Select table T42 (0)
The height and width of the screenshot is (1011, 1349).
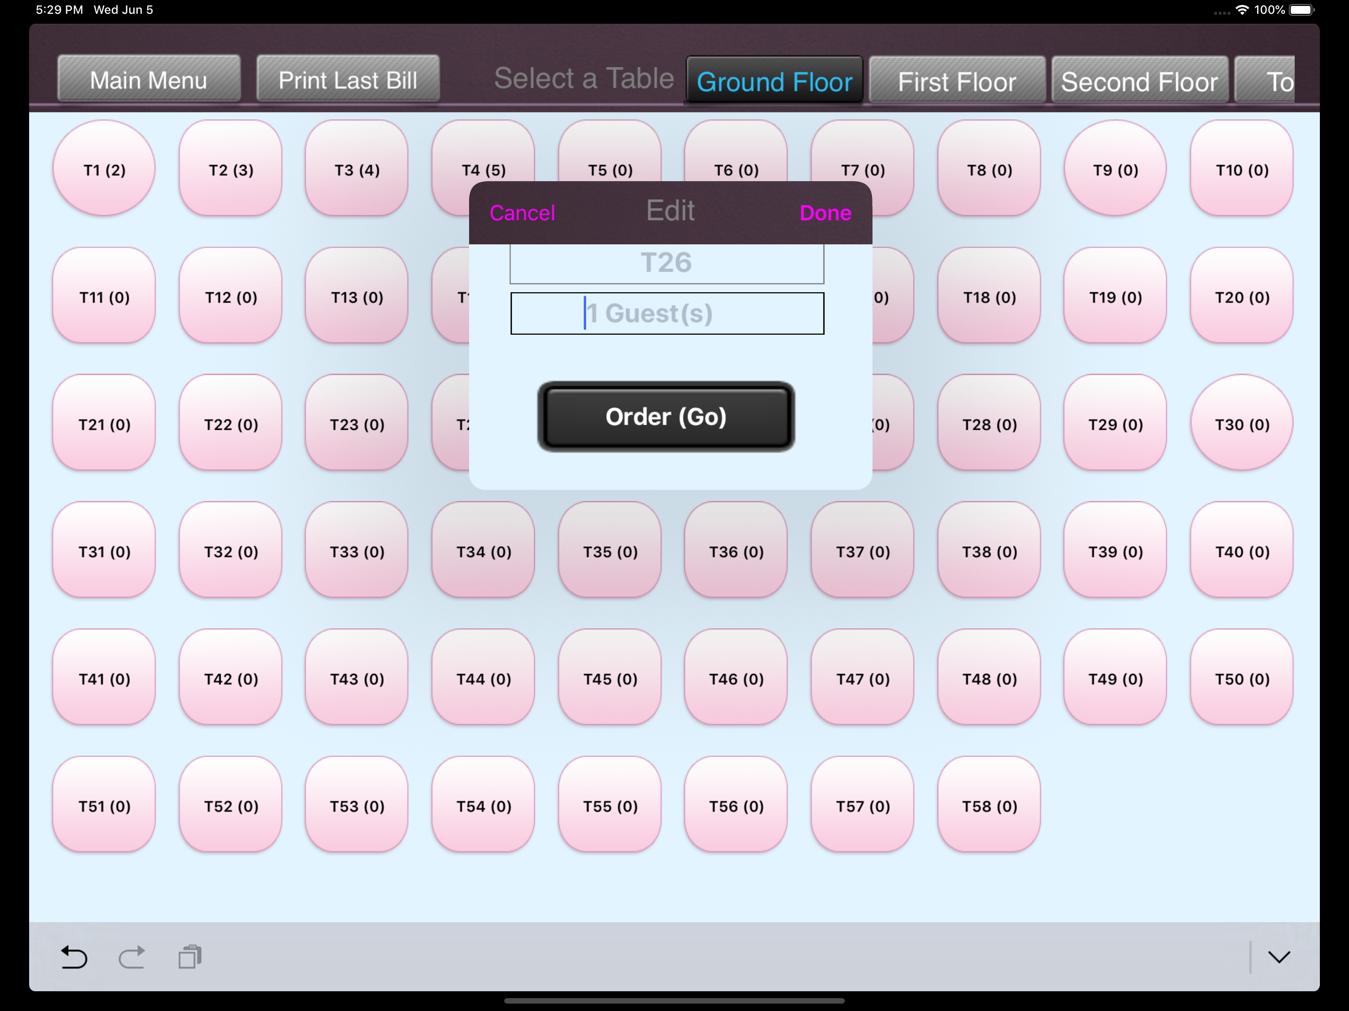tap(231, 677)
